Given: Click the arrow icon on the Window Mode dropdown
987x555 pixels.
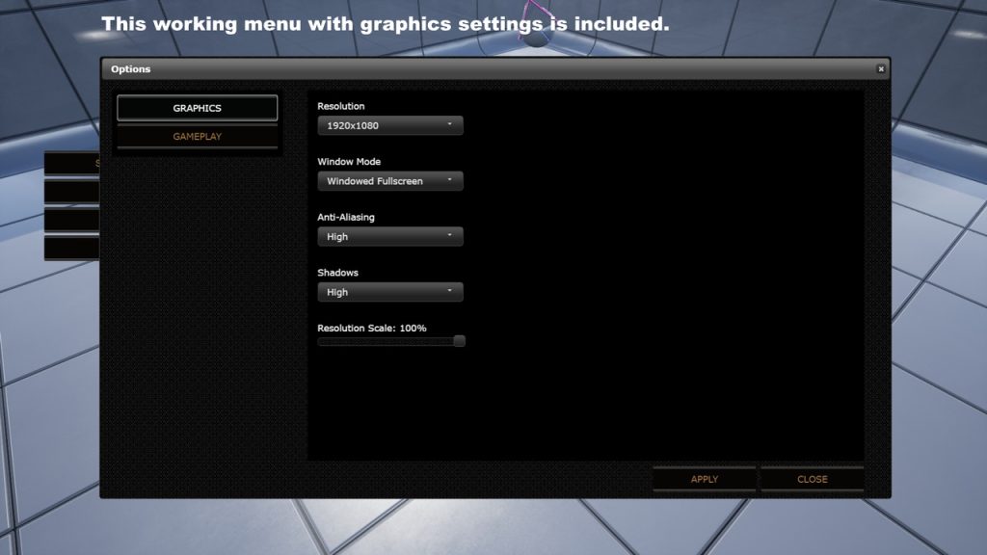Looking at the screenshot, I should [449, 181].
